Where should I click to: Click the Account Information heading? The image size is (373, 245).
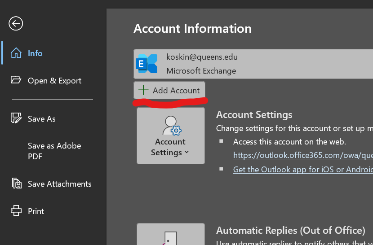click(x=192, y=29)
